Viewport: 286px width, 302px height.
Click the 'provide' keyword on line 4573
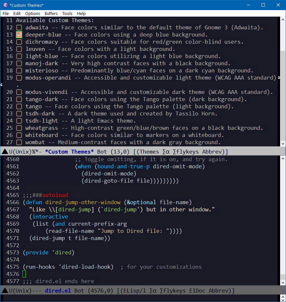pyautogui.click(x=37, y=252)
